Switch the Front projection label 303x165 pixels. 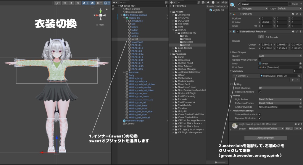[x=100, y=25]
